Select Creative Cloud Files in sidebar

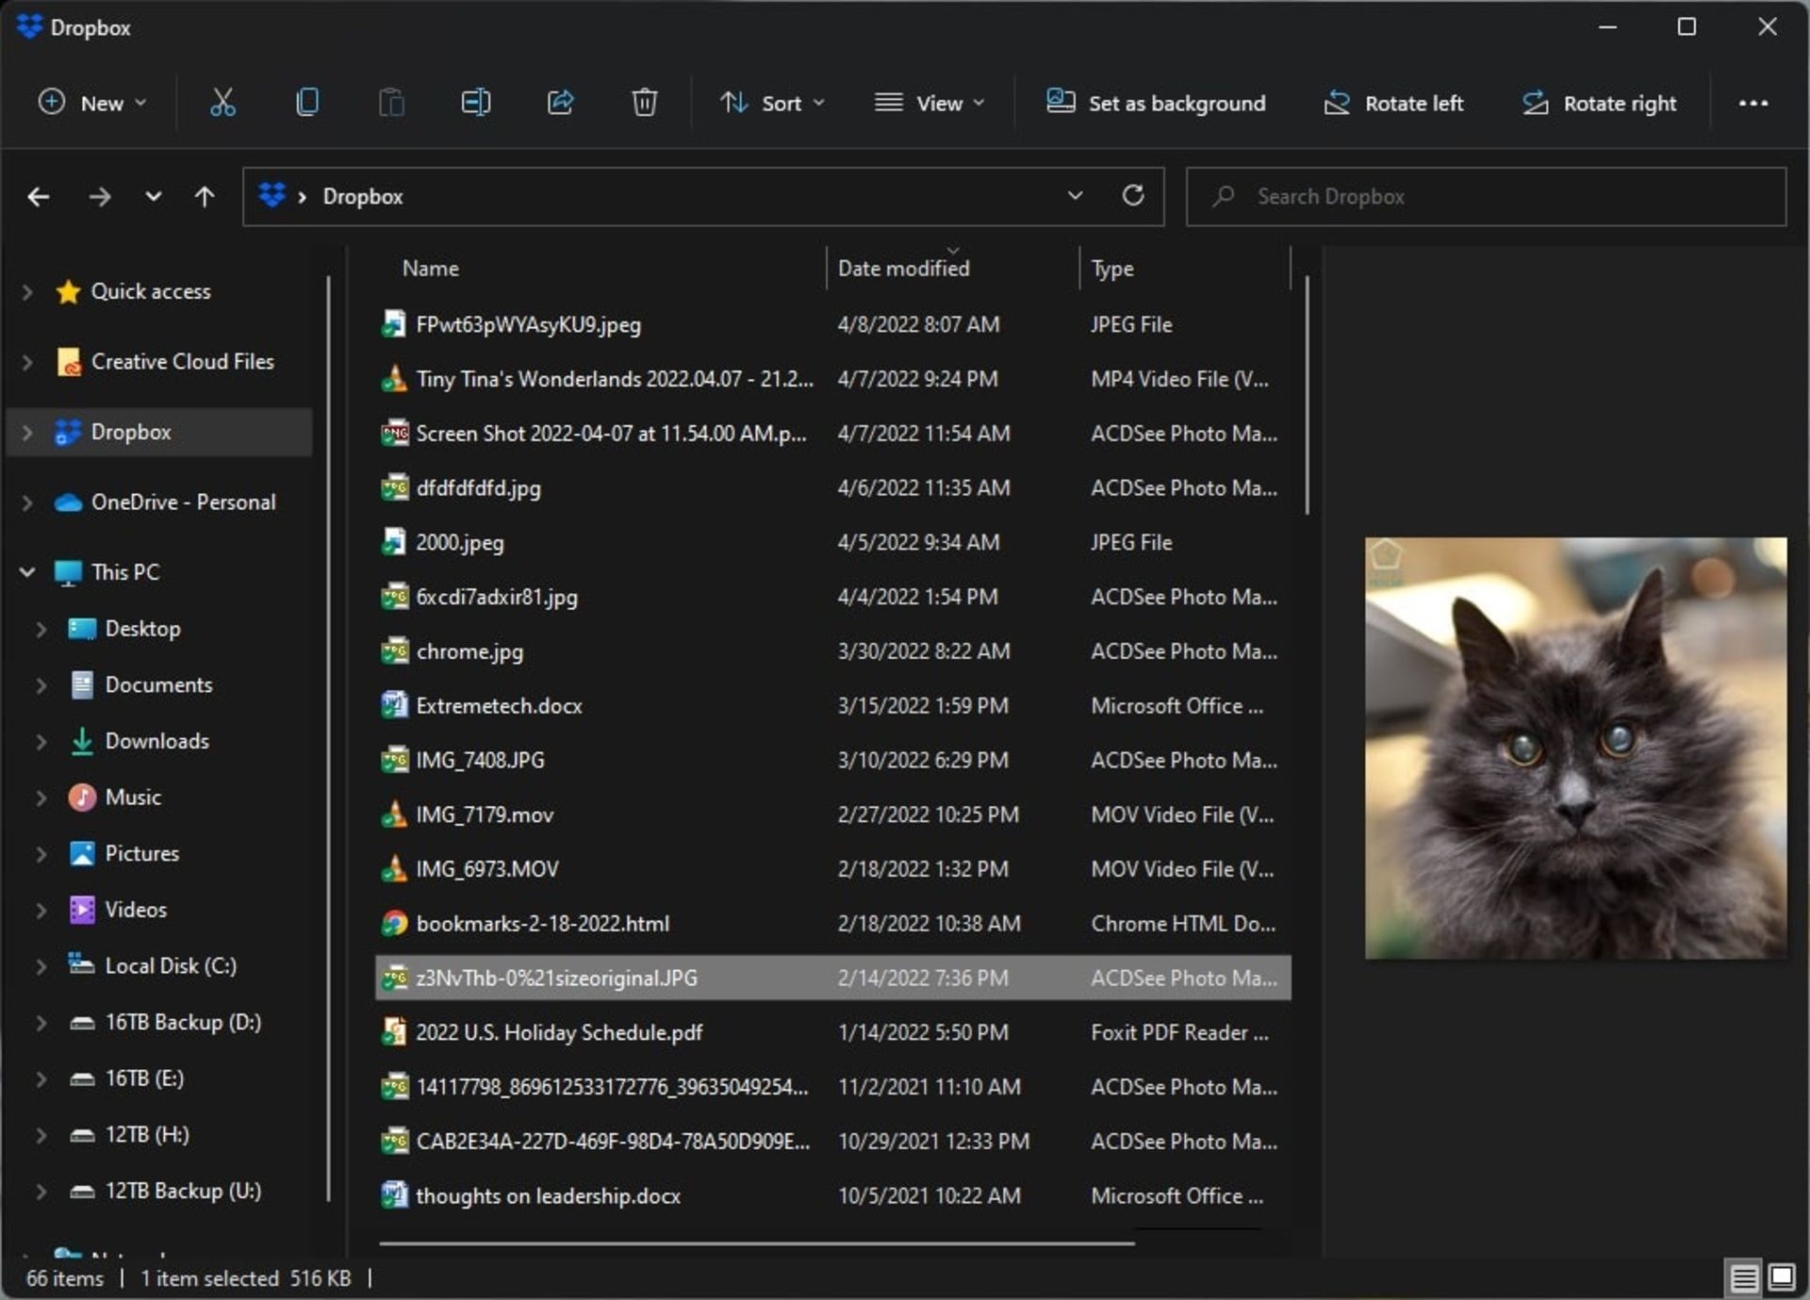pyautogui.click(x=183, y=362)
